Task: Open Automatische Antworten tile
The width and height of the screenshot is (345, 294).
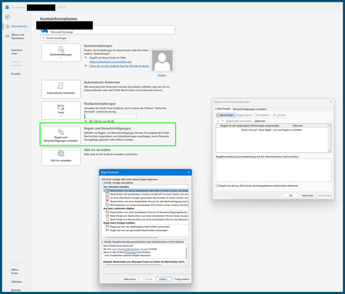Action: 61,89
